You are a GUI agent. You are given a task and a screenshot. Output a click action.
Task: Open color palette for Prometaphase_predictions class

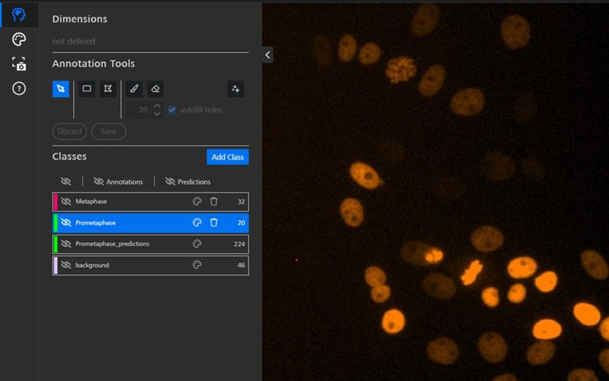[x=197, y=244]
